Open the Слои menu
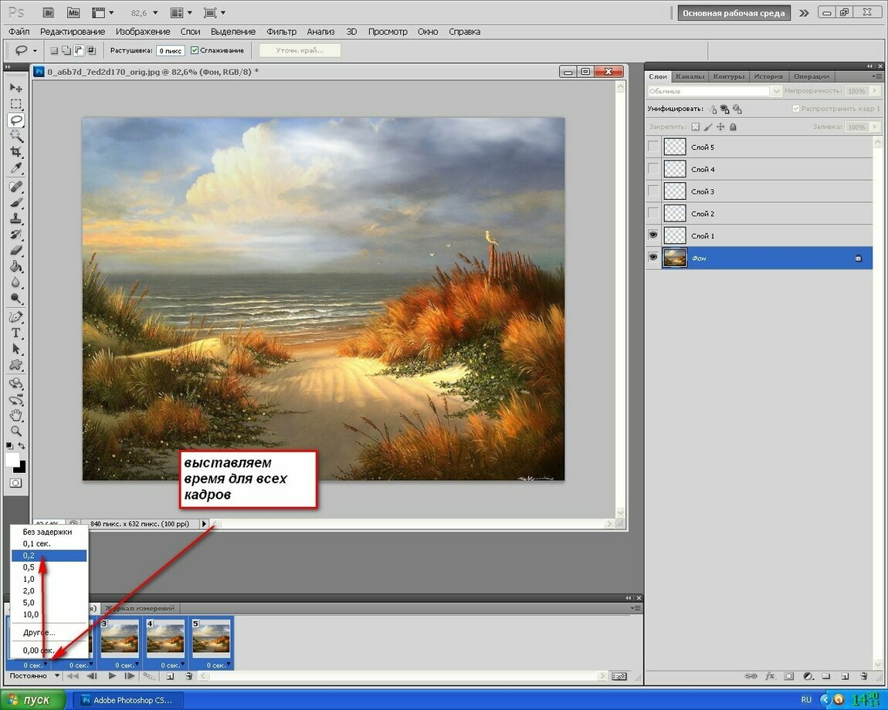888x710 pixels. [x=190, y=32]
